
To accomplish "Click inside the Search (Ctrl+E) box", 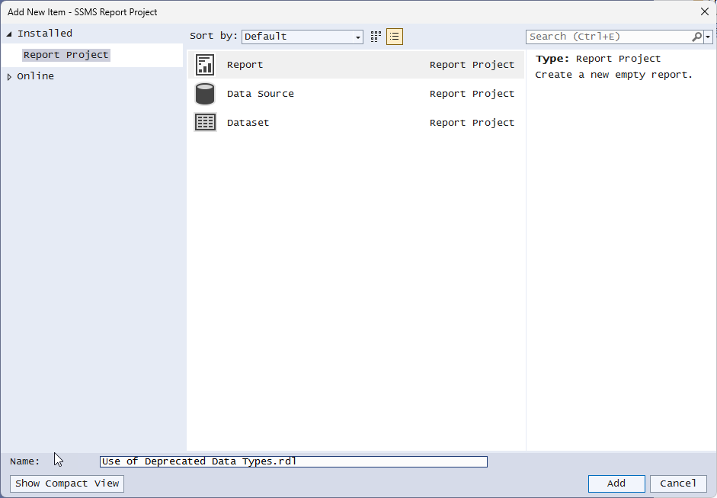I will [x=608, y=37].
